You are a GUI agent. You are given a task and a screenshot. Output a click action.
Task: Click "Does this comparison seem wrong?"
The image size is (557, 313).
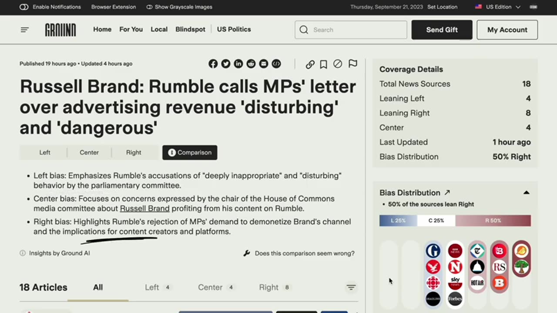click(305, 253)
